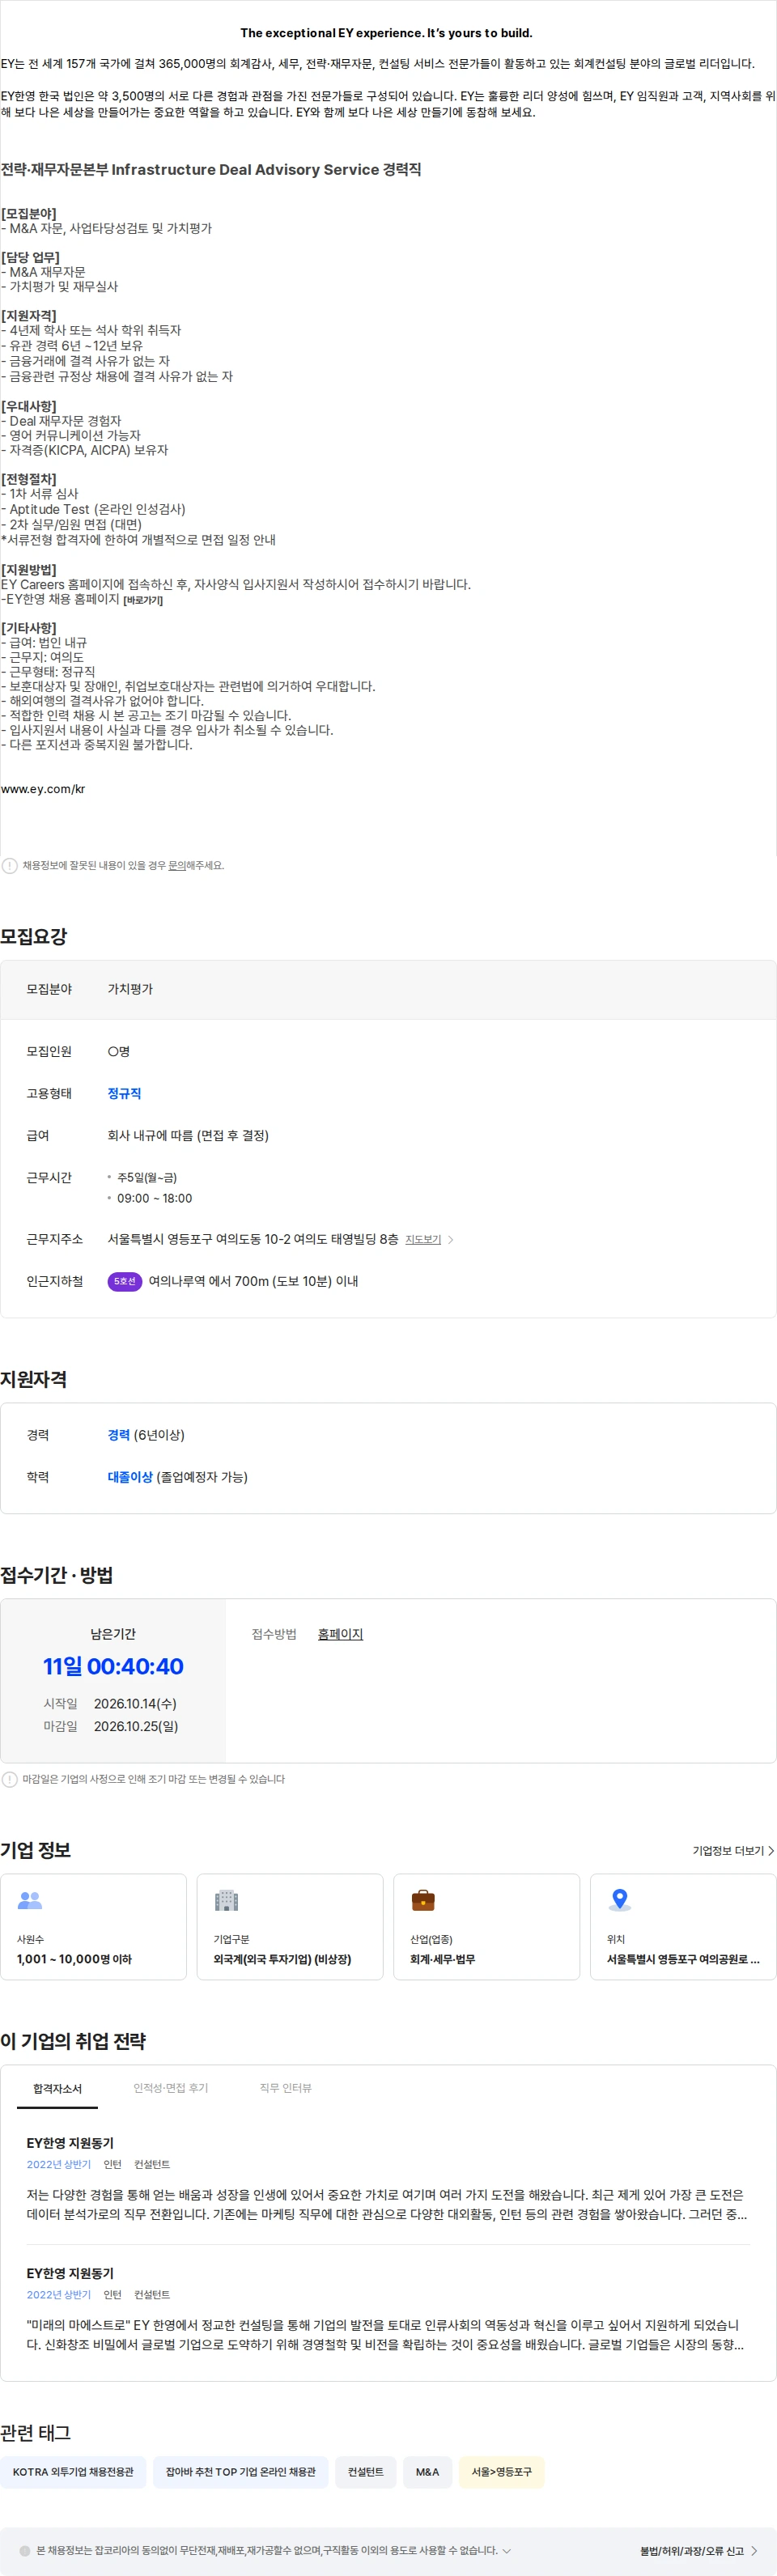Click the industry briefcase icon
The image size is (777, 2576).
(x=423, y=1899)
